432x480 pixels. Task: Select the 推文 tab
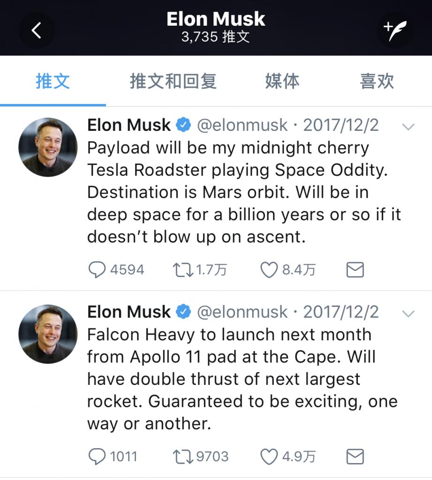click(x=53, y=82)
